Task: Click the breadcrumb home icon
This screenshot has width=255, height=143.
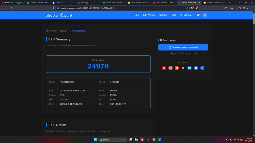Action: [x=47, y=31]
